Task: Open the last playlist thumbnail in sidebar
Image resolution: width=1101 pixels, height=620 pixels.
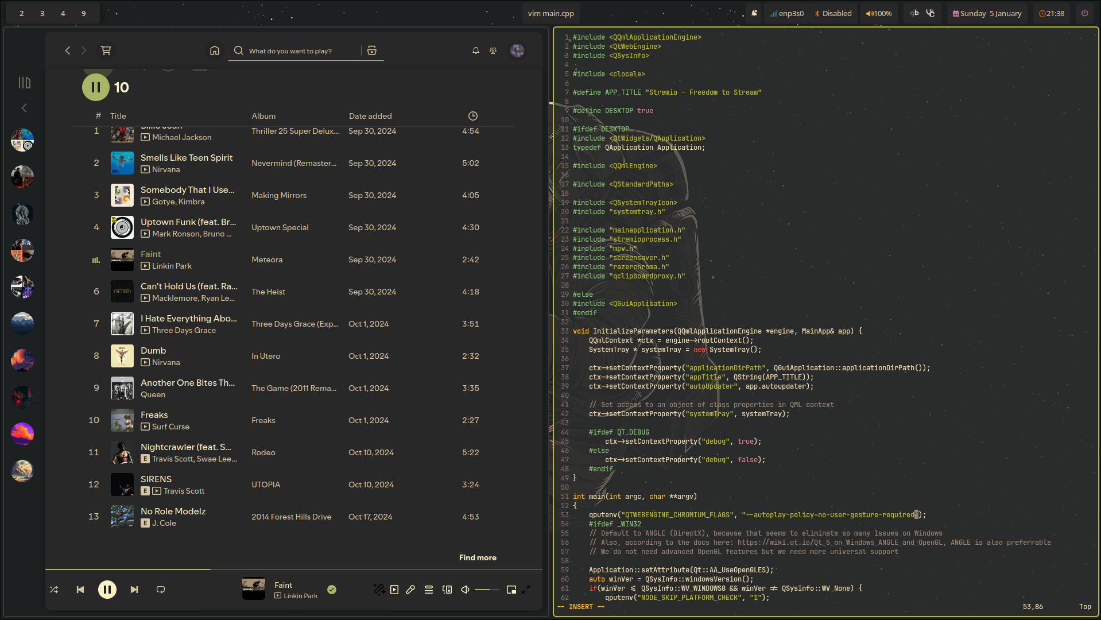Action: click(x=22, y=471)
